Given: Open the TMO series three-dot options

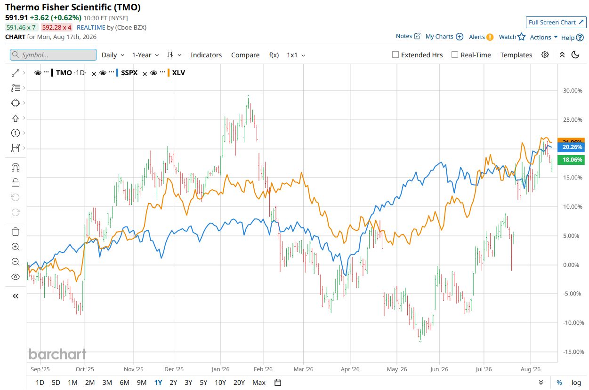Looking at the screenshot, I should [46, 73].
